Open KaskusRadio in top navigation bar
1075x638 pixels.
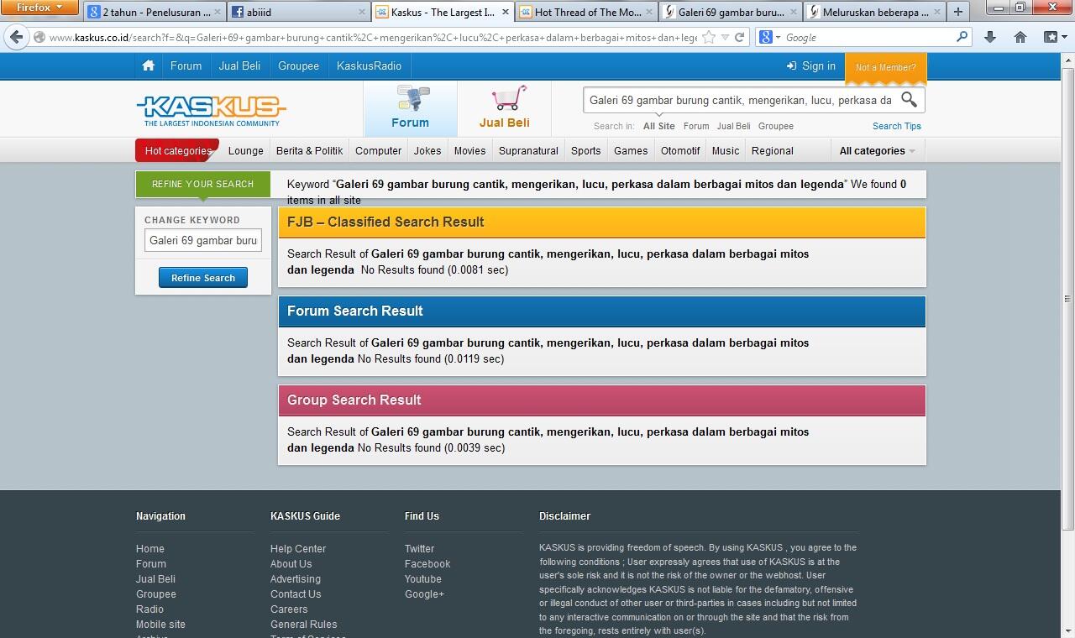click(x=369, y=65)
